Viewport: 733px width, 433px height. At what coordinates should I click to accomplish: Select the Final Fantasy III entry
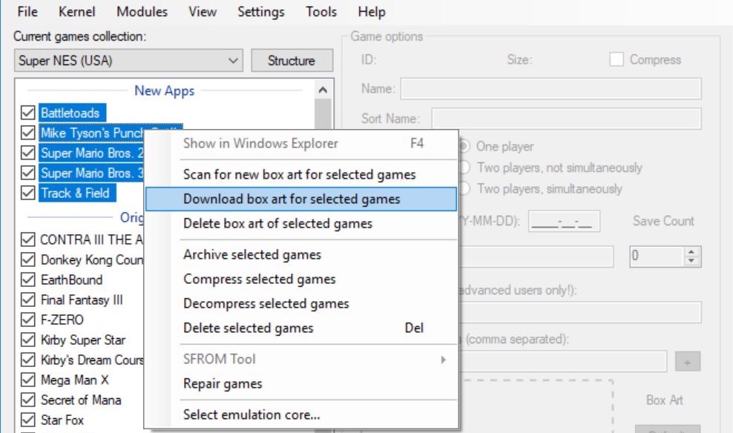(x=82, y=300)
